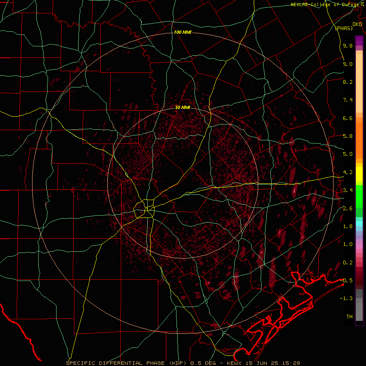Click the 6.6 scale label
The height and width of the screenshot is (366, 366).
[348, 118]
